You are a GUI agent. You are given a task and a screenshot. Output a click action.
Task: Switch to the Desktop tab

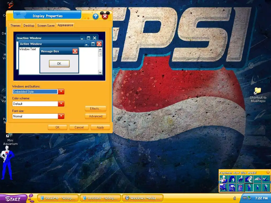(29, 26)
